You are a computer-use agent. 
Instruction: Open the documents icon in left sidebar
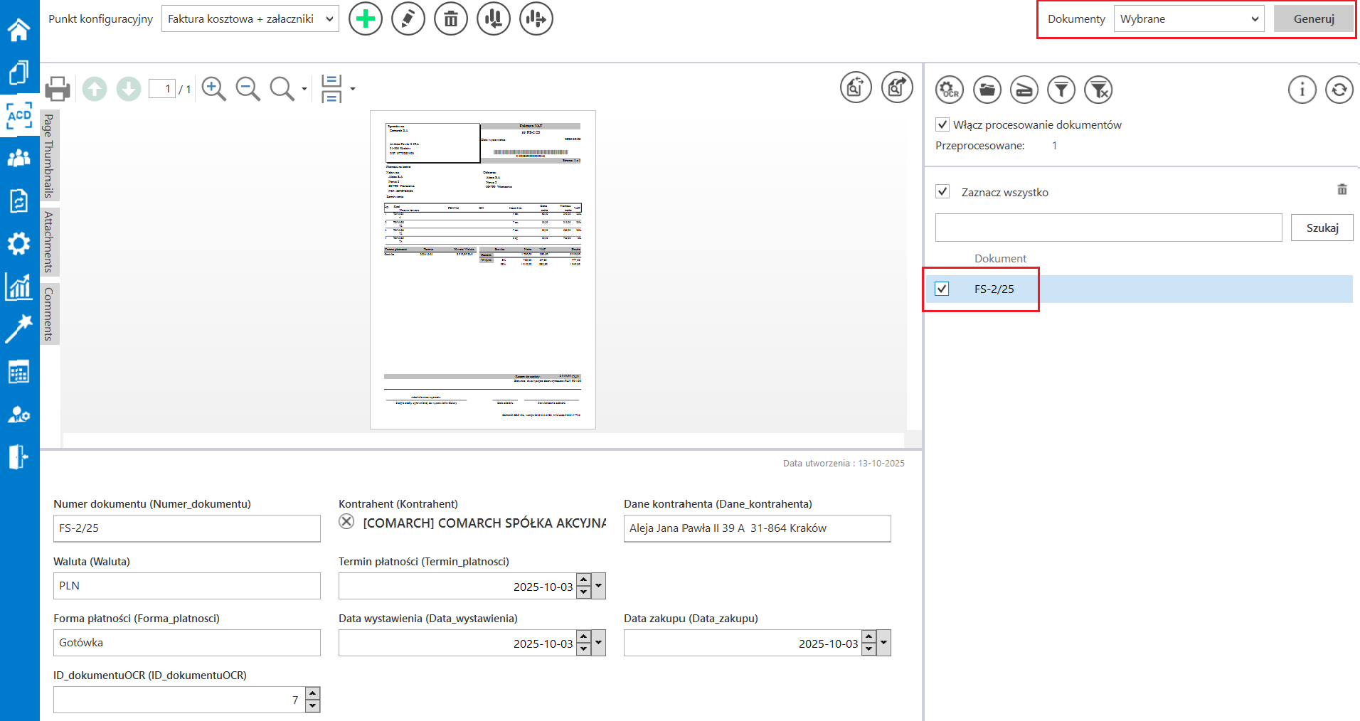pos(18,73)
